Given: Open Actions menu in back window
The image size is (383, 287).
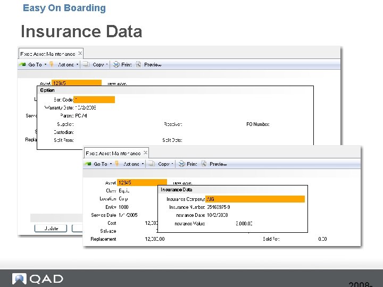Looking at the screenshot, I should pos(66,65).
